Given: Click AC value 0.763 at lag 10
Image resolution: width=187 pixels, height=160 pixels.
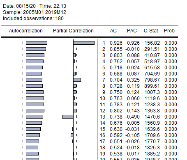Looking at the screenshot, I should pos(116,98).
